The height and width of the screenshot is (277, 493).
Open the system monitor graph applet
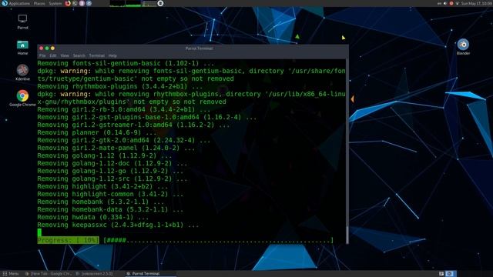133,3
